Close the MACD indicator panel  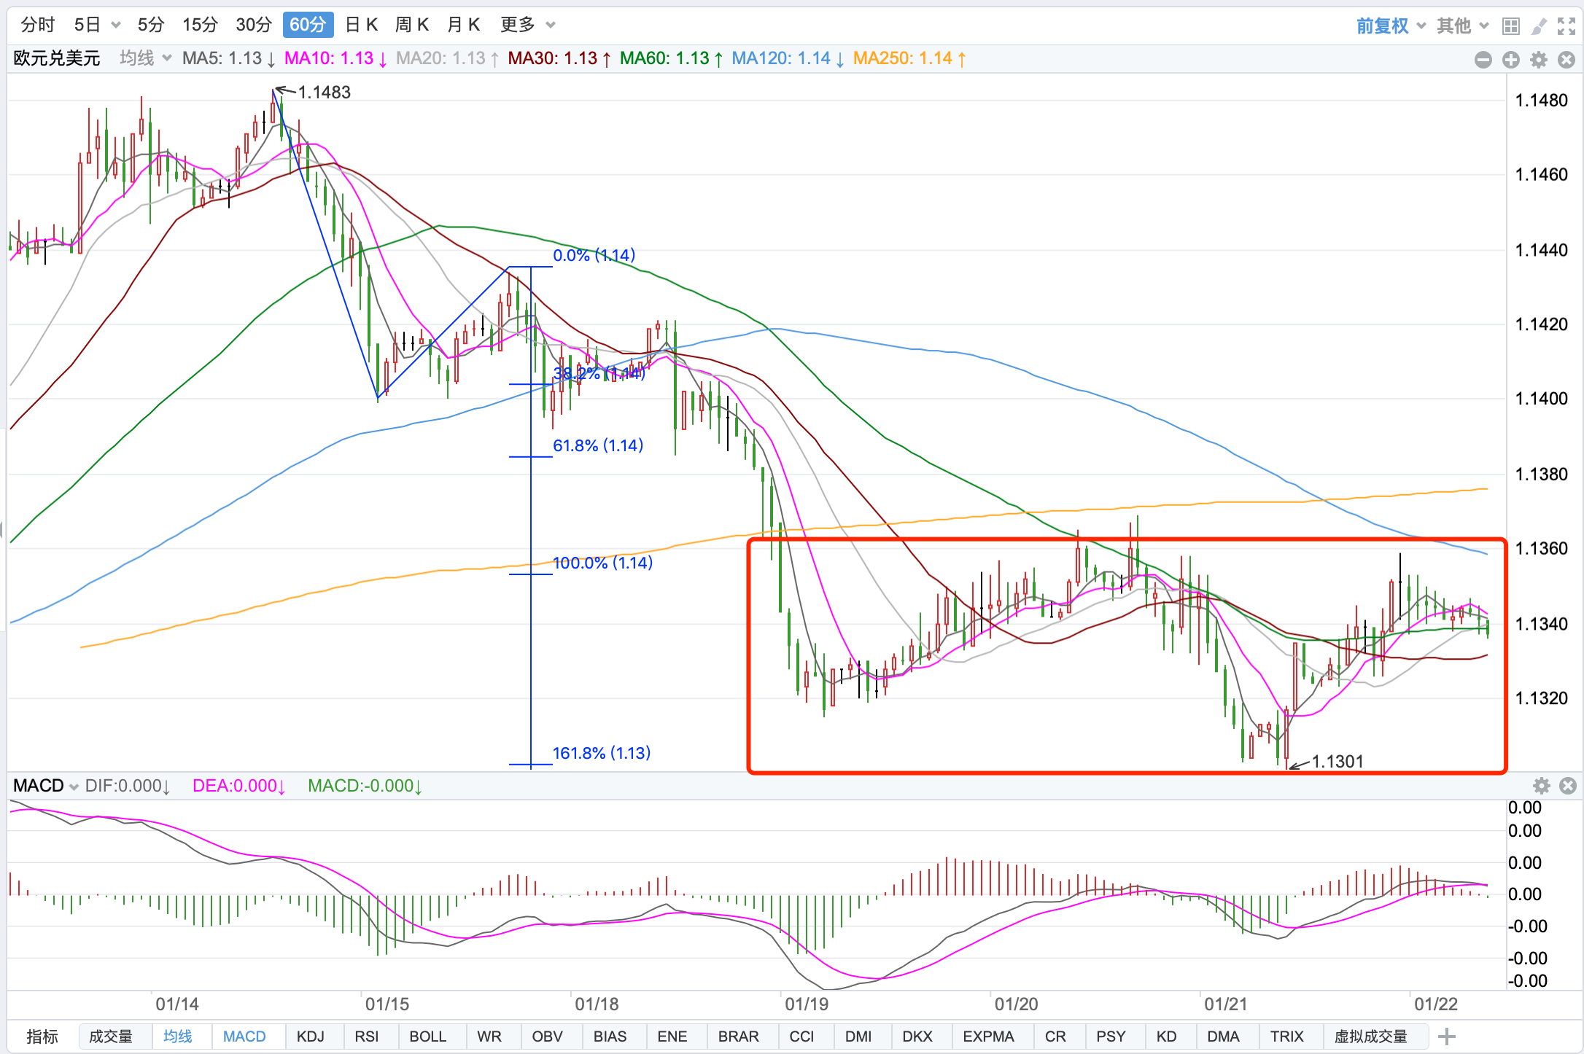click(x=1567, y=785)
